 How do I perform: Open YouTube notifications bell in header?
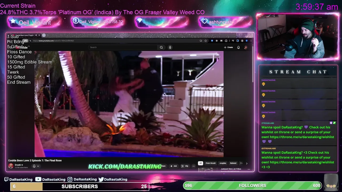coord(239,47)
